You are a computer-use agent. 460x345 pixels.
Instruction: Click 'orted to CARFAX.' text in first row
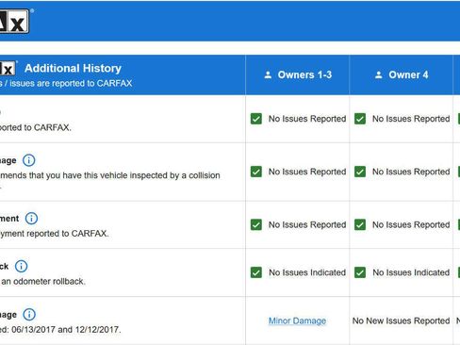point(36,127)
